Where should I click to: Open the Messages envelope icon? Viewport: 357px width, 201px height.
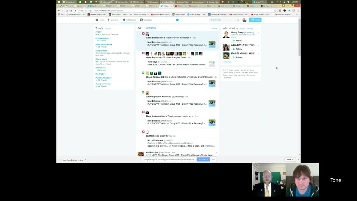point(141,20)
